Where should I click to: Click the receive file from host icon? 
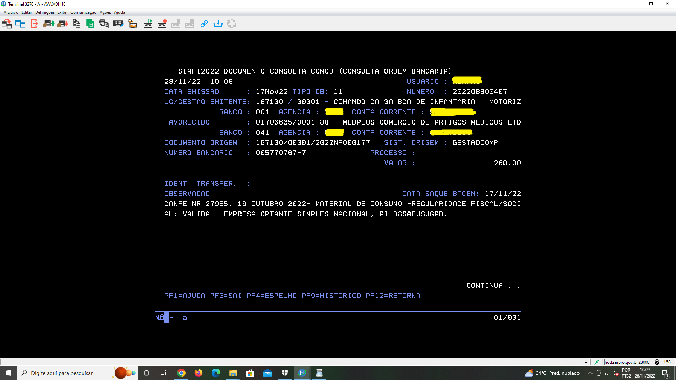[63, 24]
